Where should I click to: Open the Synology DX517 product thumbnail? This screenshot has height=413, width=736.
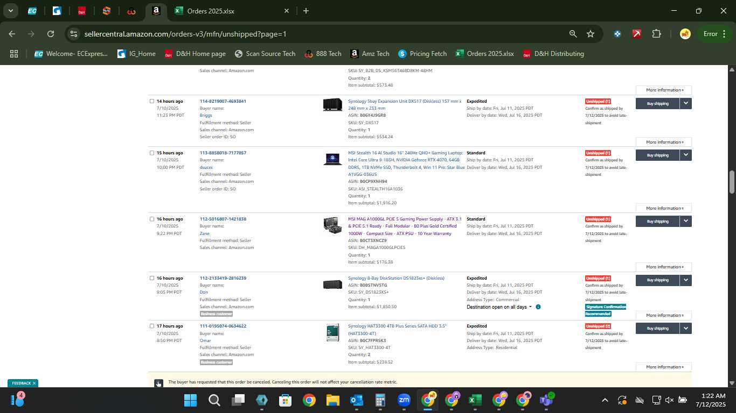click(332, 105)
